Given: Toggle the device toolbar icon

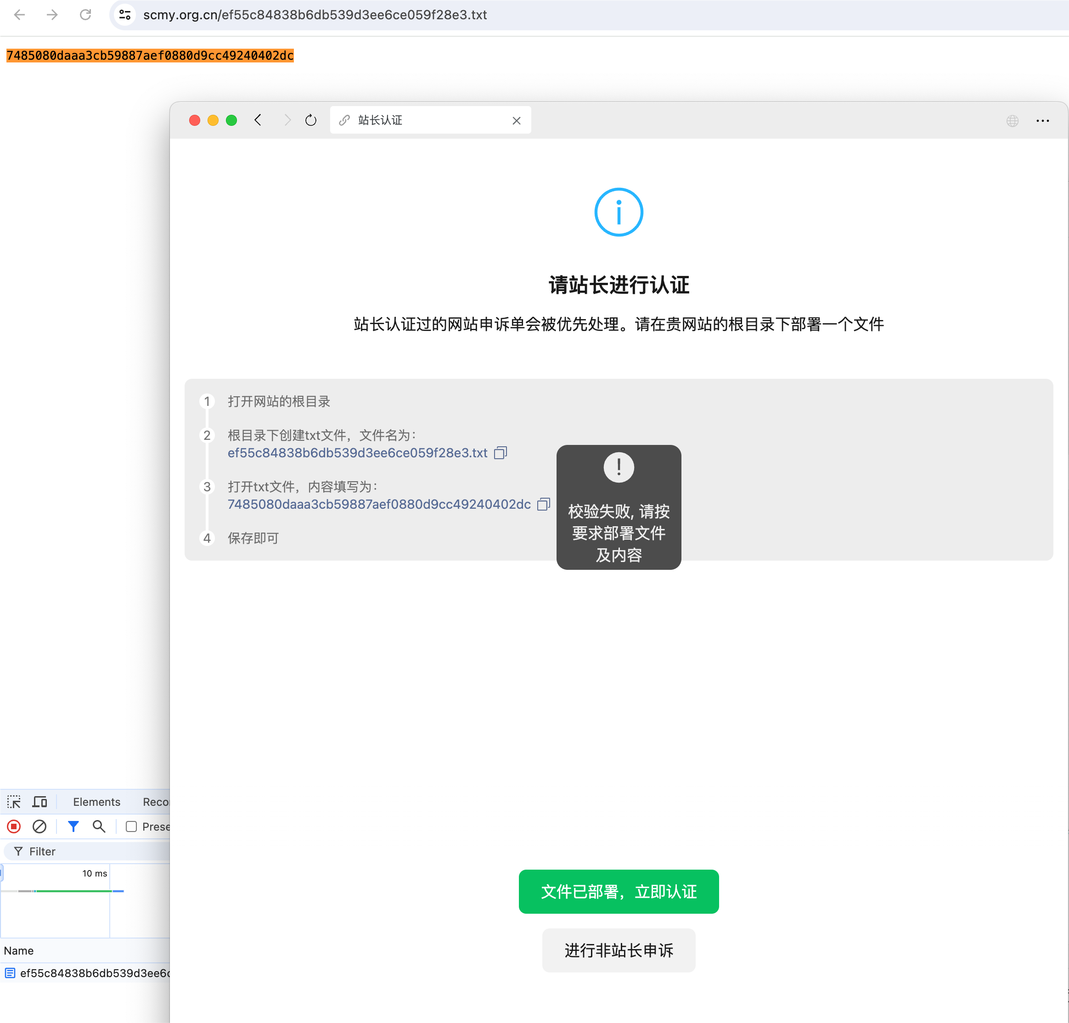Looking at the screenshot, I should [40, 802].
